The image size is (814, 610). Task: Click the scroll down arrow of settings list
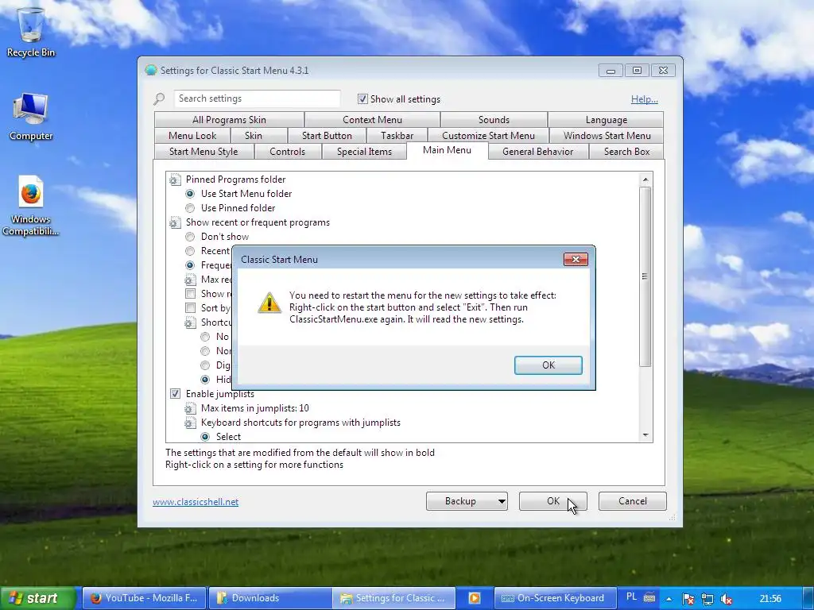[645, 435]
